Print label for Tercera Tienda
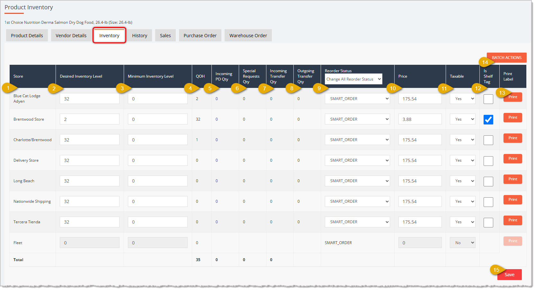The image size is (535, 290). (x=513, y=220)
